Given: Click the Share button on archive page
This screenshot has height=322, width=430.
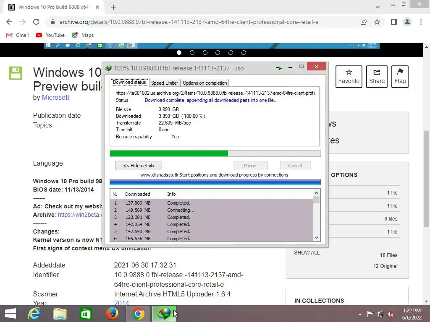Looking at the screenshot, I should tap(377, 77).
